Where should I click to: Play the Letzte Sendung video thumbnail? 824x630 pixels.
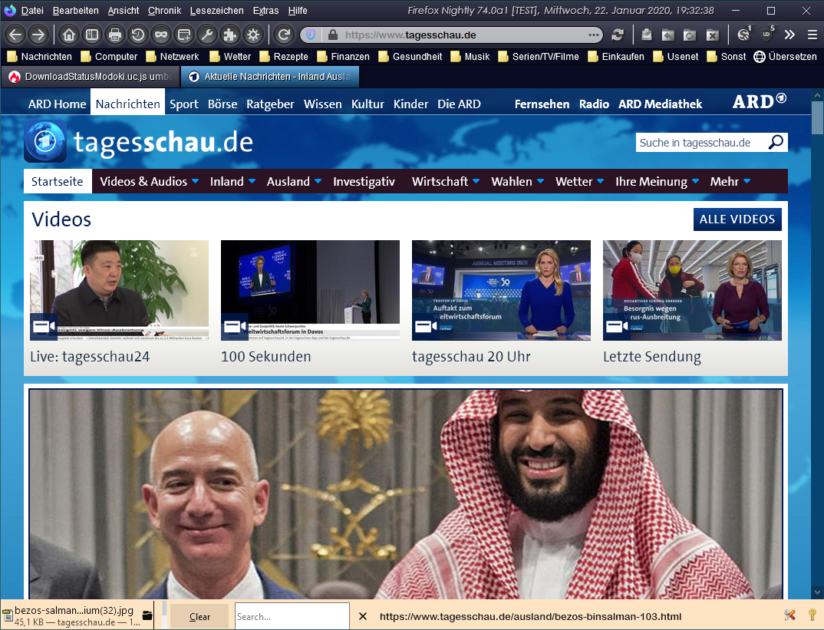[692, 290]
